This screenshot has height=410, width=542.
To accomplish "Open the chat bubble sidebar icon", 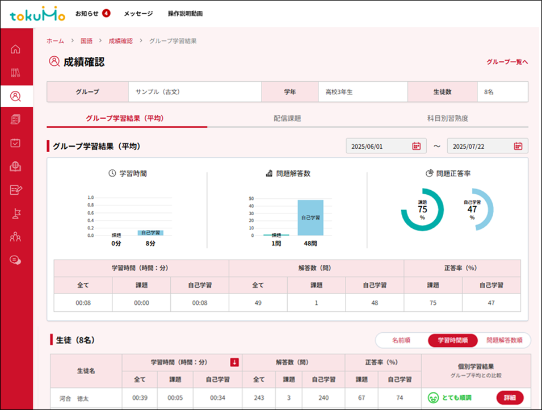I will tap(16, 260).
